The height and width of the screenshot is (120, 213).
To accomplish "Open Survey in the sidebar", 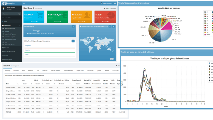I will (x=6, y=56).
